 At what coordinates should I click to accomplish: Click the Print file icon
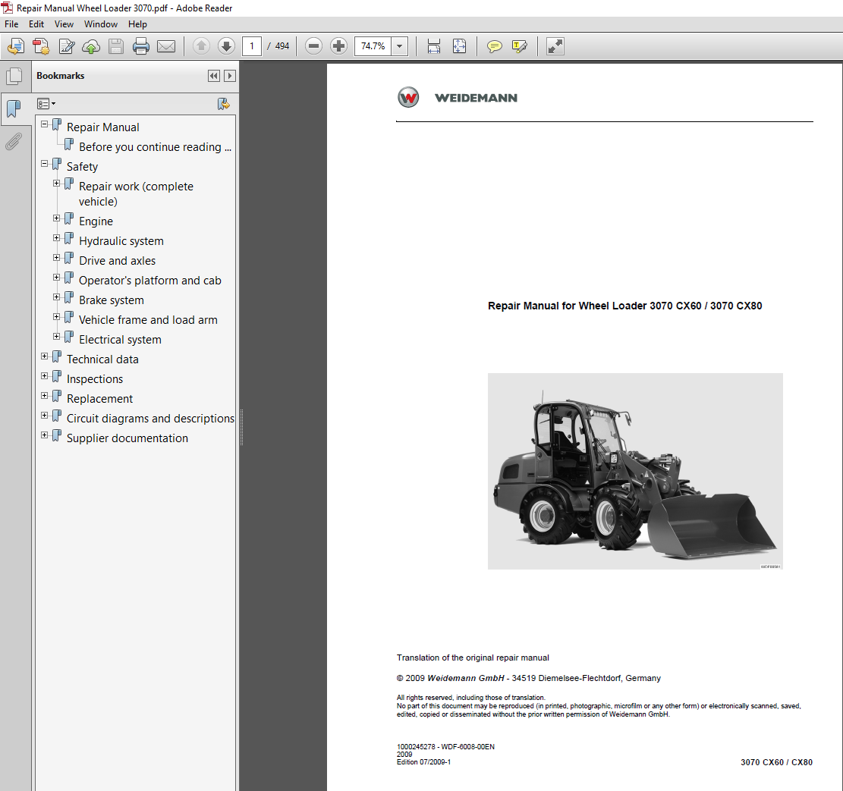coord(141,47)
